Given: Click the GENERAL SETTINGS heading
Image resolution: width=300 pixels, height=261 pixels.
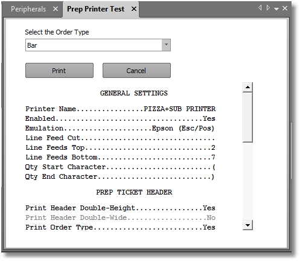Looking at the screenshot, I should pyautogui.click(x=134, y=93).
